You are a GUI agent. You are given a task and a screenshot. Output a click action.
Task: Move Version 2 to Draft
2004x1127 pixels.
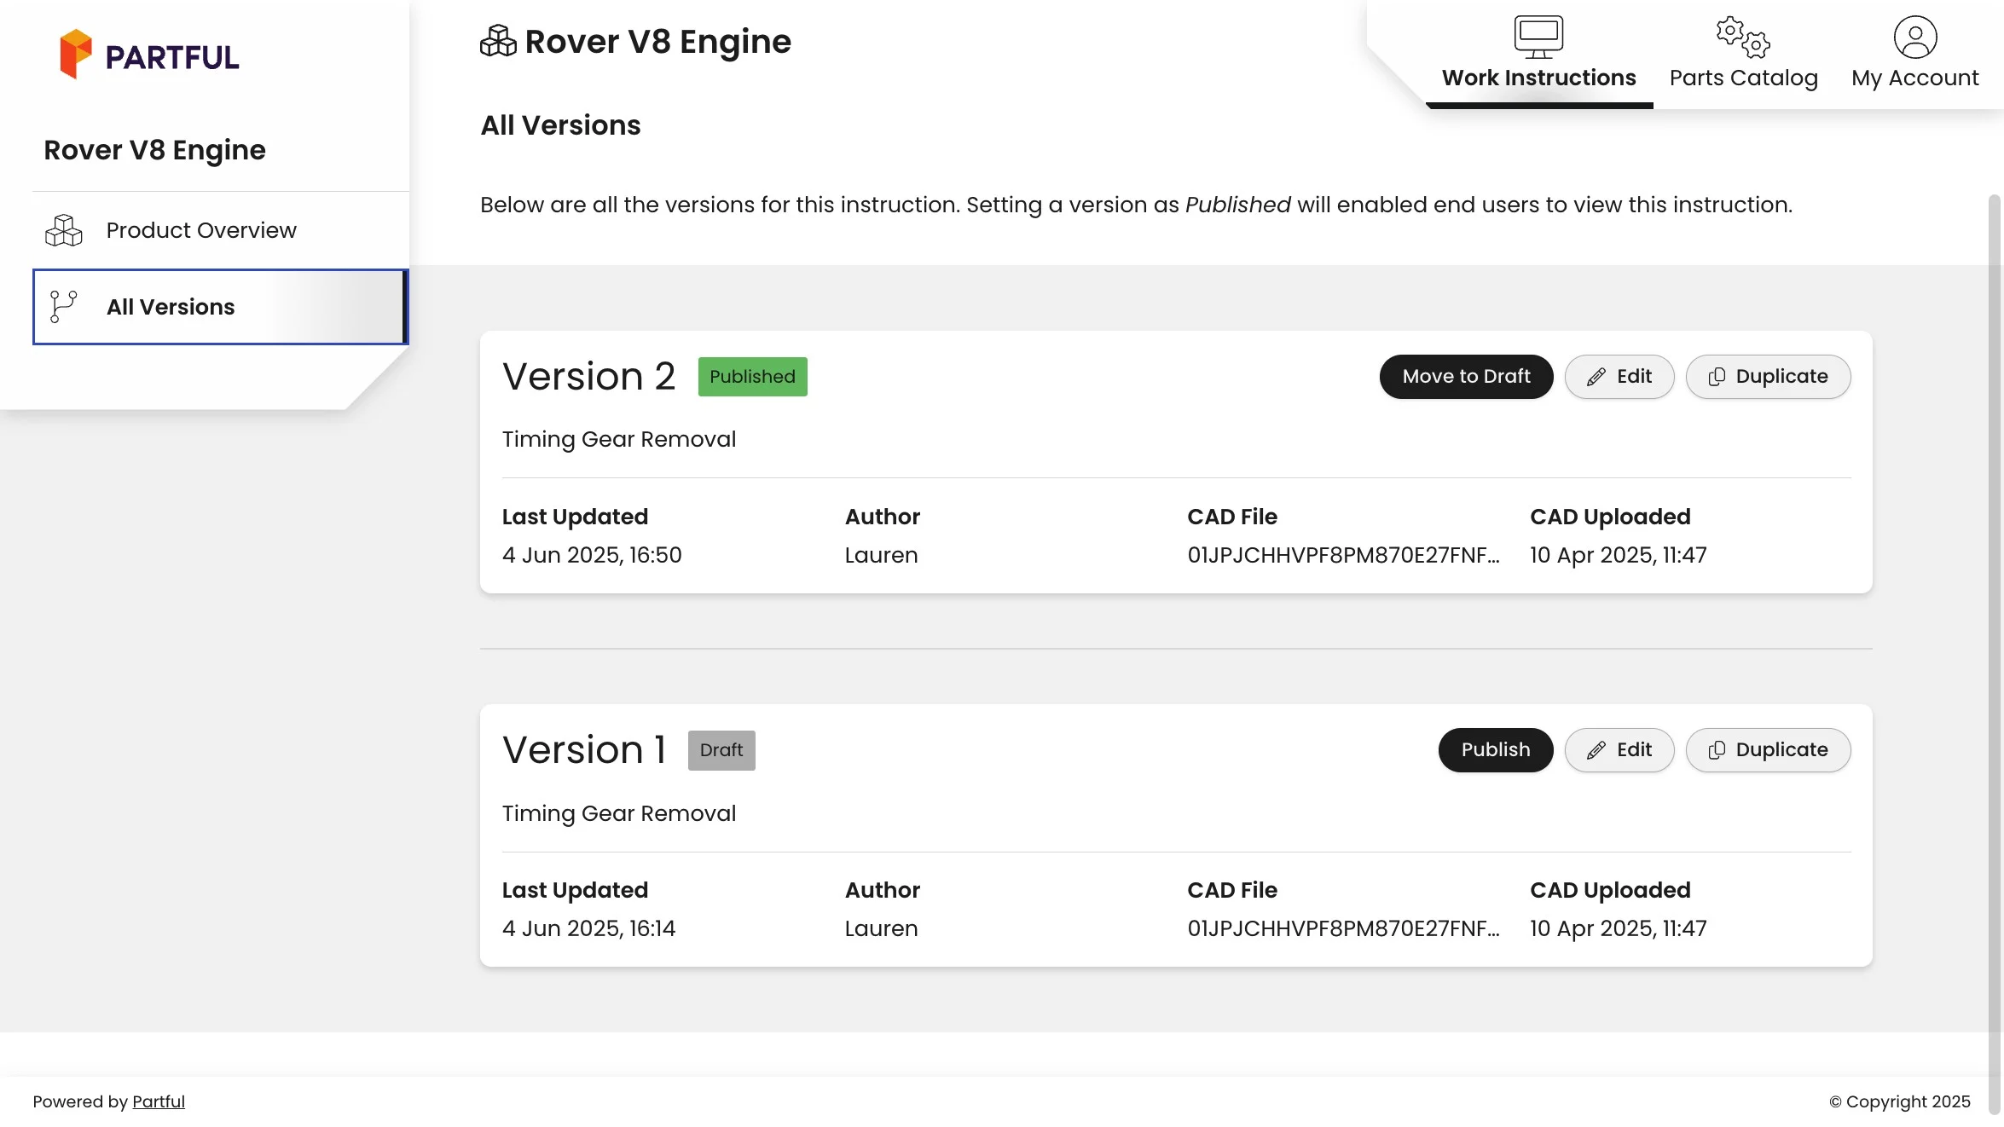tap(1466, 377)
